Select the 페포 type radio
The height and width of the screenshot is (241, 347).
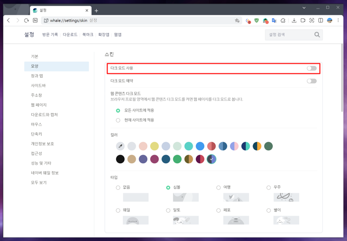click(218, 210)
